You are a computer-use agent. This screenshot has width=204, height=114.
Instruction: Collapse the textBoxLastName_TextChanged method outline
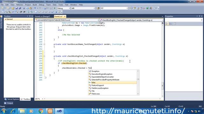44,44
